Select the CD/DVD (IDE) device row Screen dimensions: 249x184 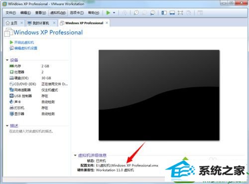pos(38,84)
